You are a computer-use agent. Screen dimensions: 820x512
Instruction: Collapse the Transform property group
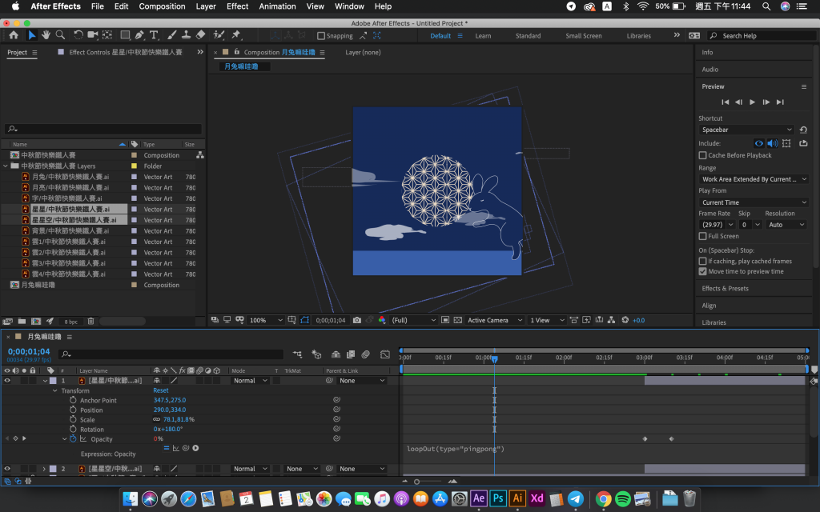pos(54,390)
